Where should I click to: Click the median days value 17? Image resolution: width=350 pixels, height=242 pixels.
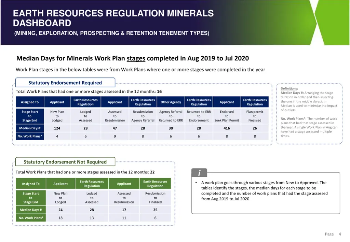124,210
